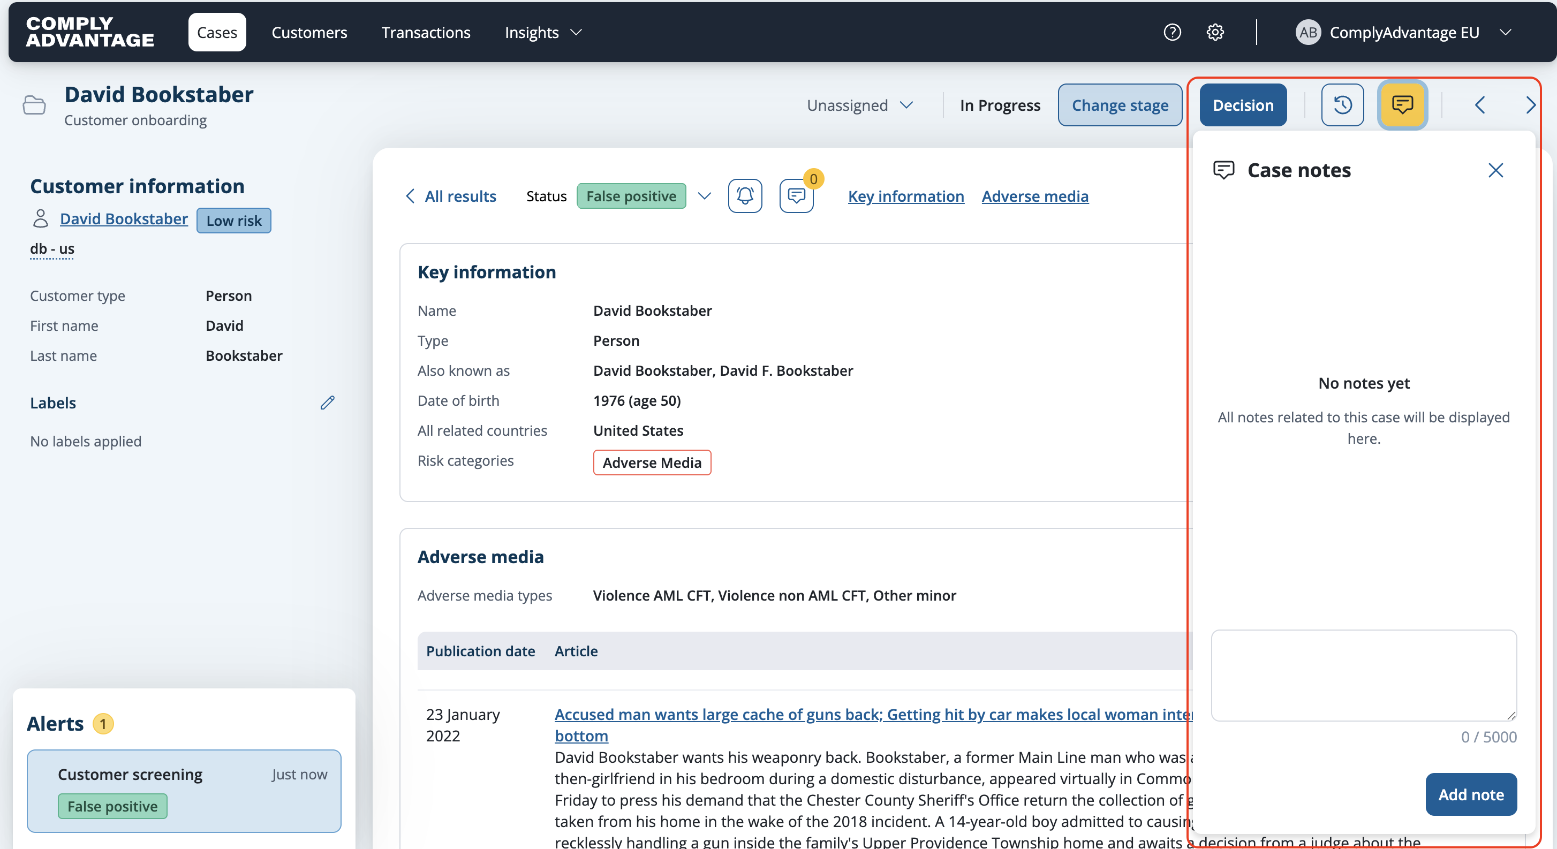Click the case folder icon

(34, 105)
